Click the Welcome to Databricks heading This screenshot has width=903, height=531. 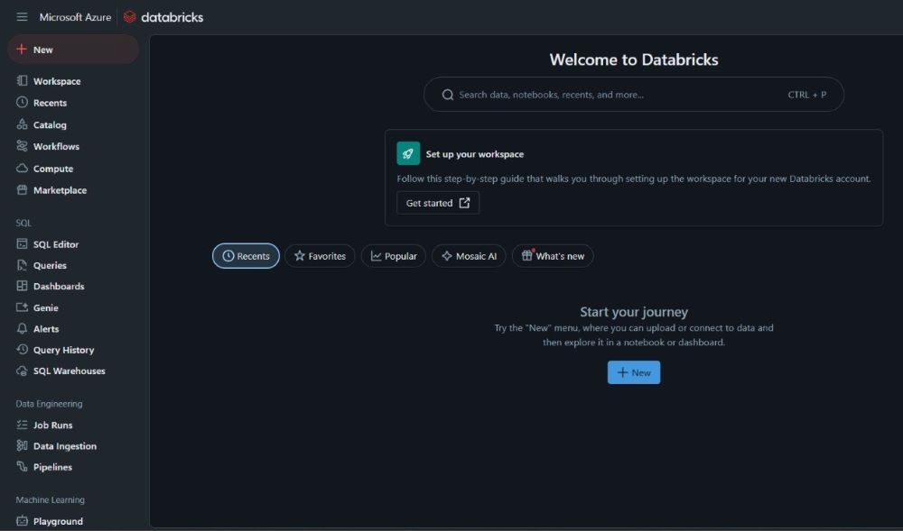634,60
